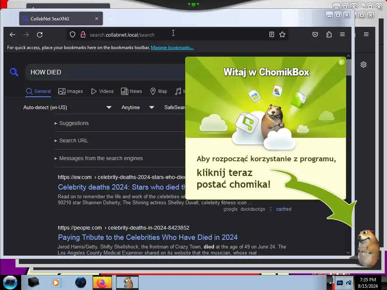This screenshot has width=387, height=290.
Task: Expand Messages from the search engines
Action: (x=99, y=158)
